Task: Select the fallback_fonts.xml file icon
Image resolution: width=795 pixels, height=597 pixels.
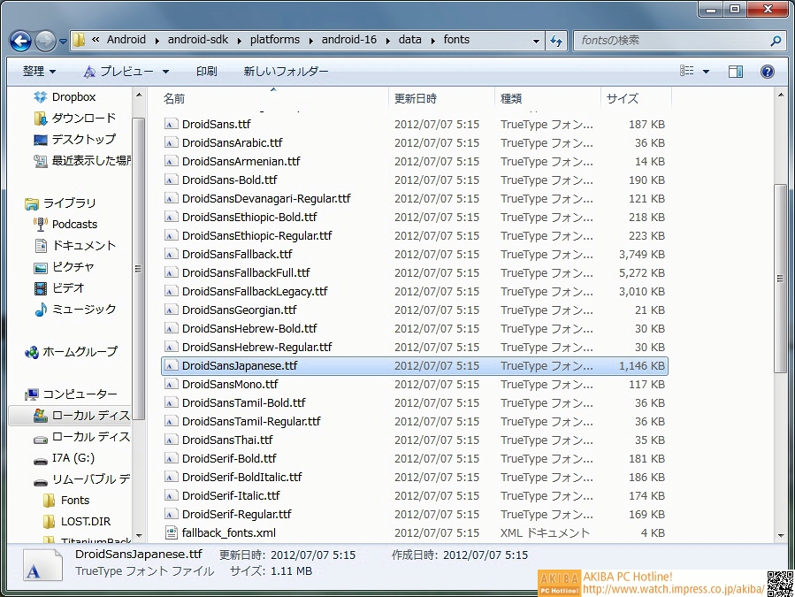Action: pyautogui.click(x=172, y=533)
